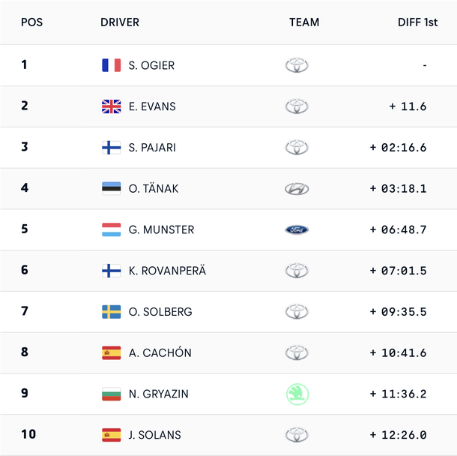Click the Hyundai logo in Tänak's row
The image size is (457, 456).
(297, 188)
